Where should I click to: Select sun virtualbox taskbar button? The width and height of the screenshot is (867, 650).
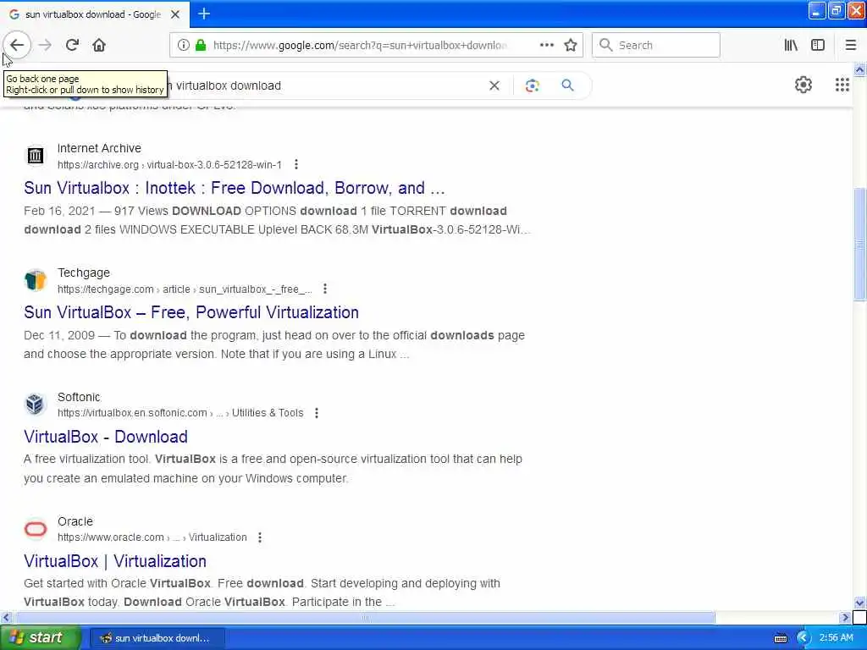[157, 638]
